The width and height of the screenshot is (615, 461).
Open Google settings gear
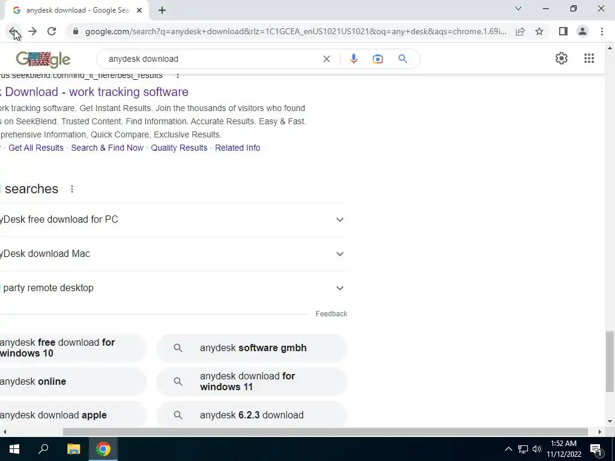pos(562,58)
